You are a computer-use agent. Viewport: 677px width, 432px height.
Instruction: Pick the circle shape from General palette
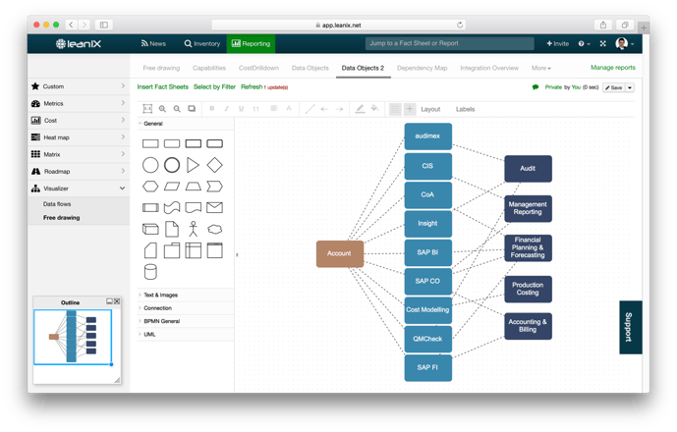(x=150, y=165)
